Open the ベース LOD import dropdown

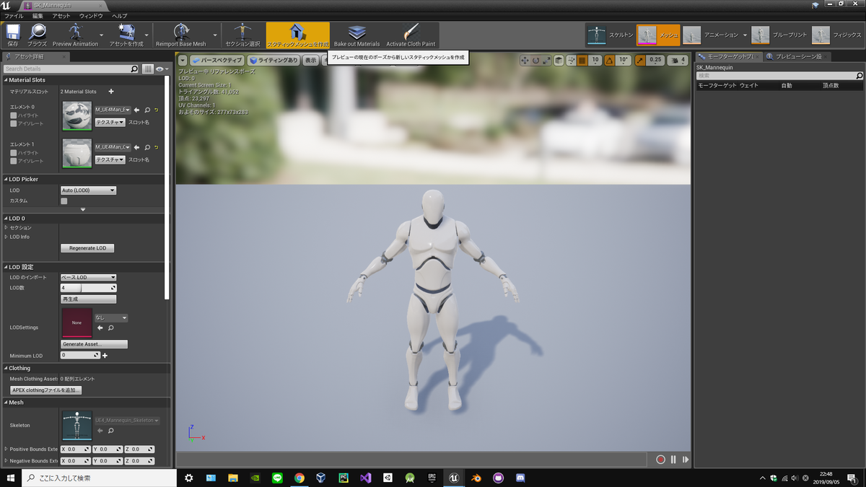click(x=88, y=277)
